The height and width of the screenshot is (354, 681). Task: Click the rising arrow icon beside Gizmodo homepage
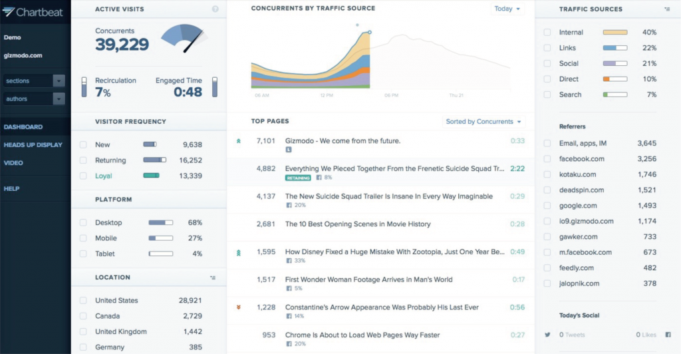click(239, 141)
